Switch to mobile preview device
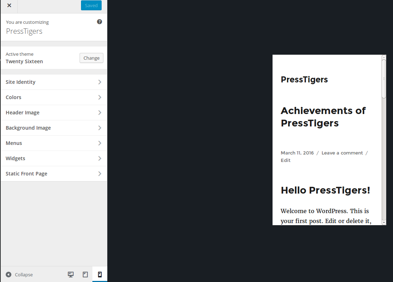The width and height of the screenshot is (393, 282). (100, 275)
